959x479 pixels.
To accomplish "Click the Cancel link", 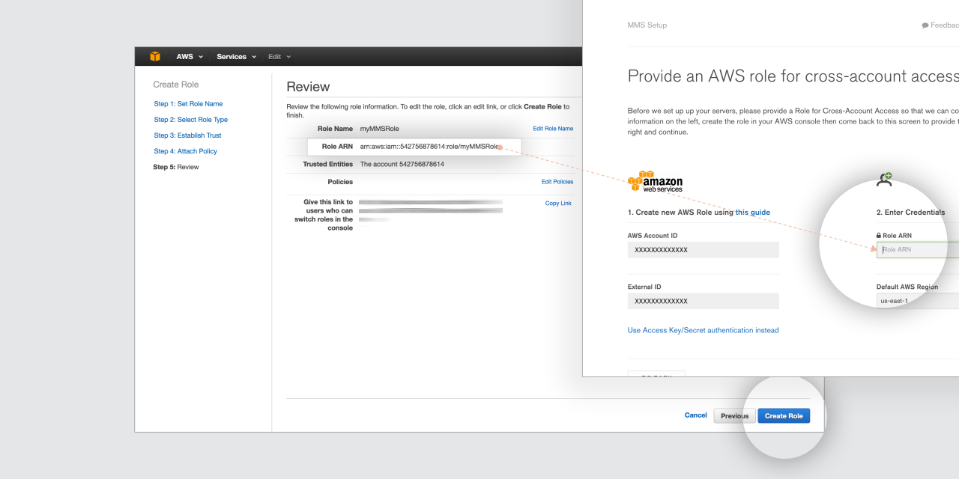I will (695, 415).
